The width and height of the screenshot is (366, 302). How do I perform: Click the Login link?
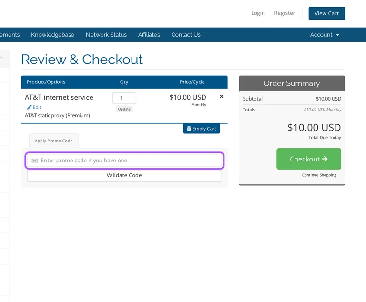pyautogui.click(x=258, y=13)
